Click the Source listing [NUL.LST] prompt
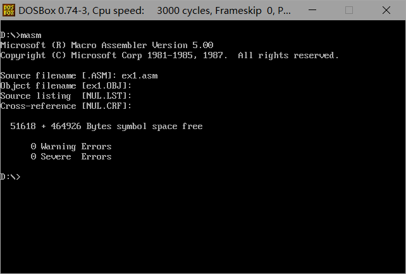Image resolution: width=406 pixels, height=274 pixels. [x=66, y=96]
